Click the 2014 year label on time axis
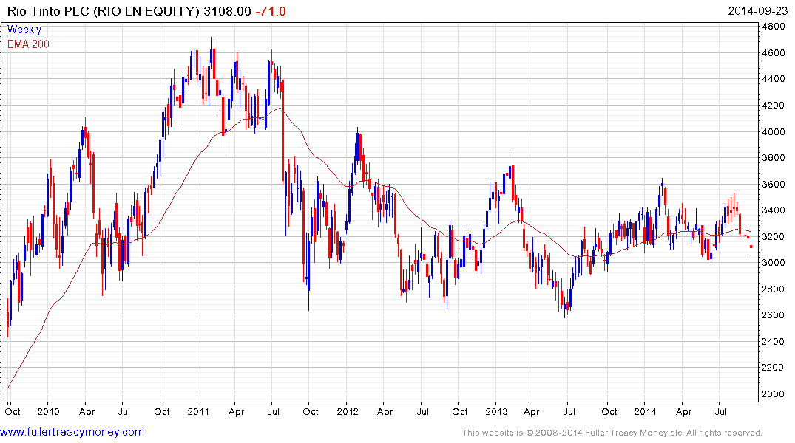795x443 pixels. 646,411
